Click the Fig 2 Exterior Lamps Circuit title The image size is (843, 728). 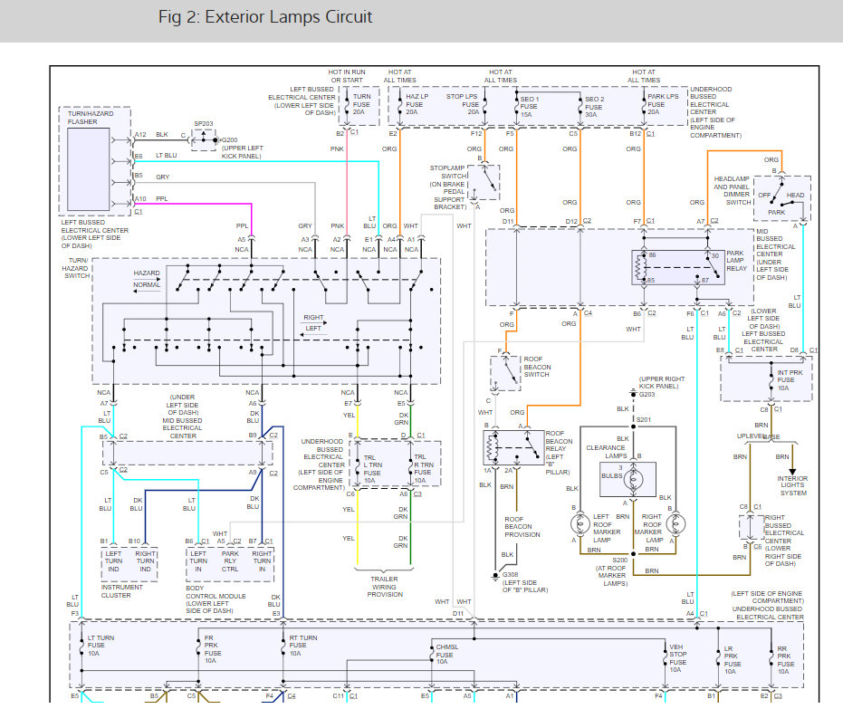pos(264,18)
